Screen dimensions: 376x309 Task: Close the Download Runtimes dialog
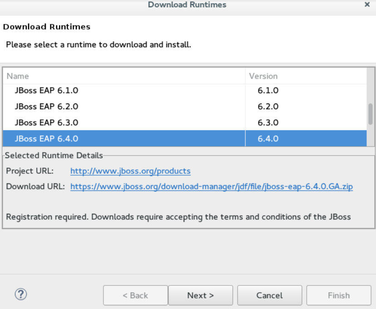coord(367,5)
